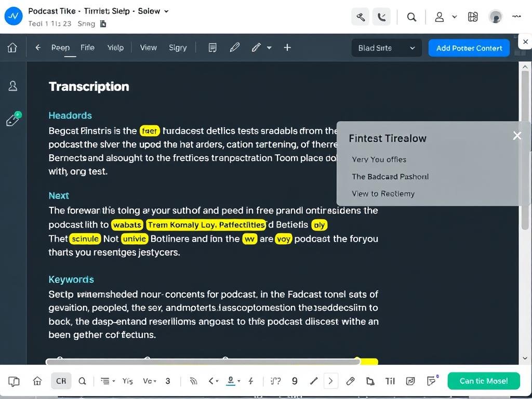This screenshot has width=532, height=399.
Task: Click the Can tic Mosel button
Action: (484, 381)
